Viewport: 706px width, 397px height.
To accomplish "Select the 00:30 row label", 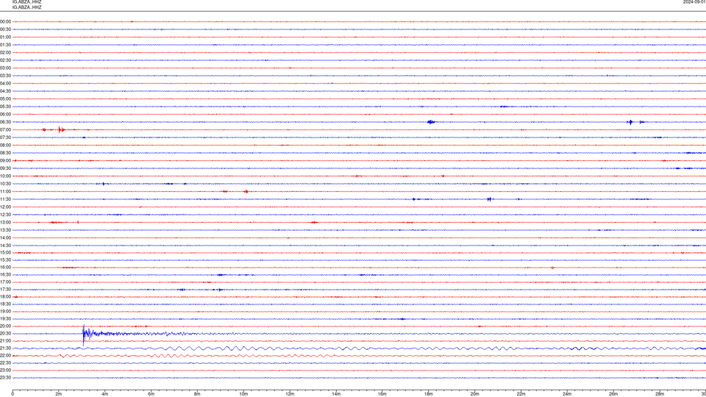I will pyautogui.click(x=5, y=29).
